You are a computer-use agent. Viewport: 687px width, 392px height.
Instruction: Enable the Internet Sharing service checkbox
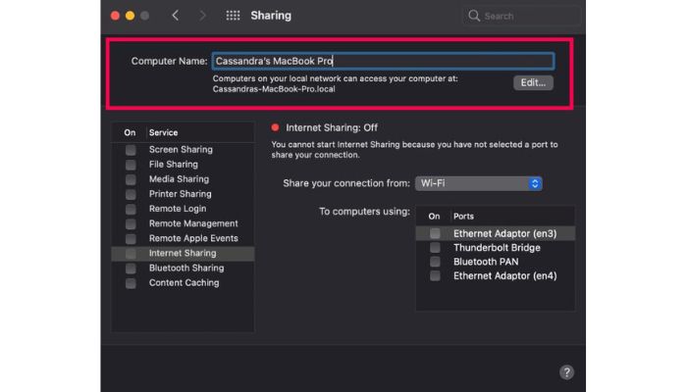tap(131, 253)
